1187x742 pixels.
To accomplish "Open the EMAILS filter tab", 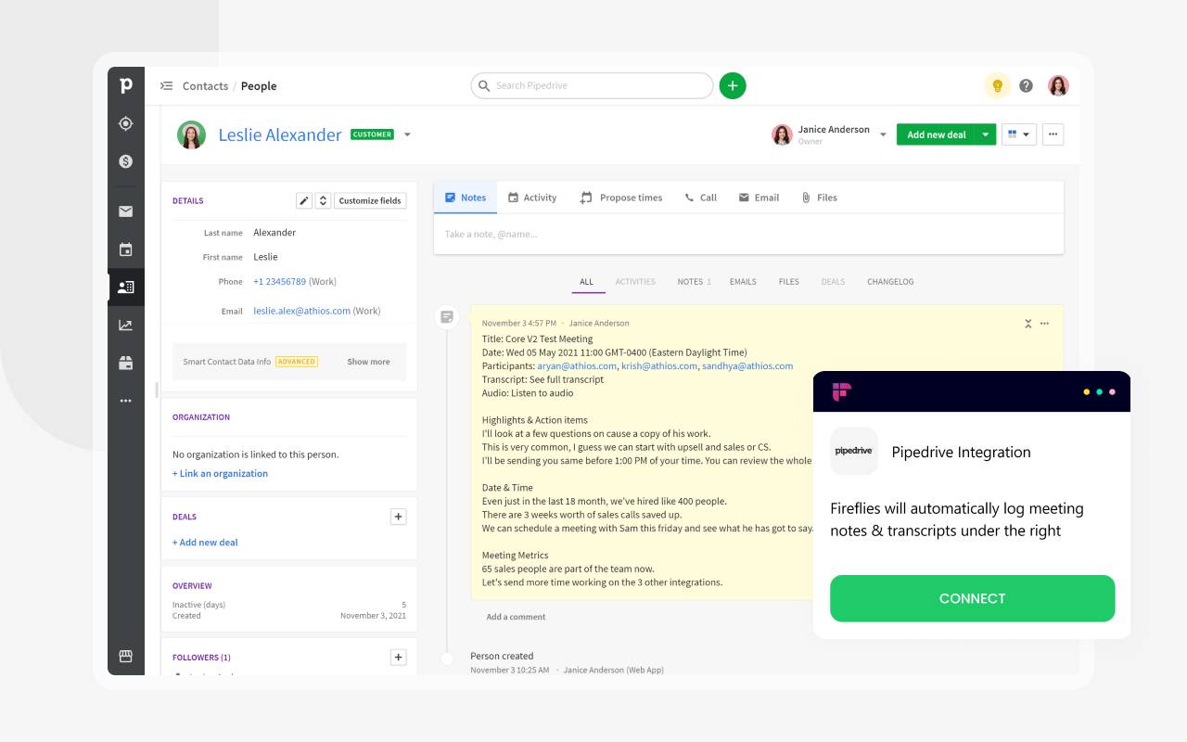I will click(x=742, y=281).
